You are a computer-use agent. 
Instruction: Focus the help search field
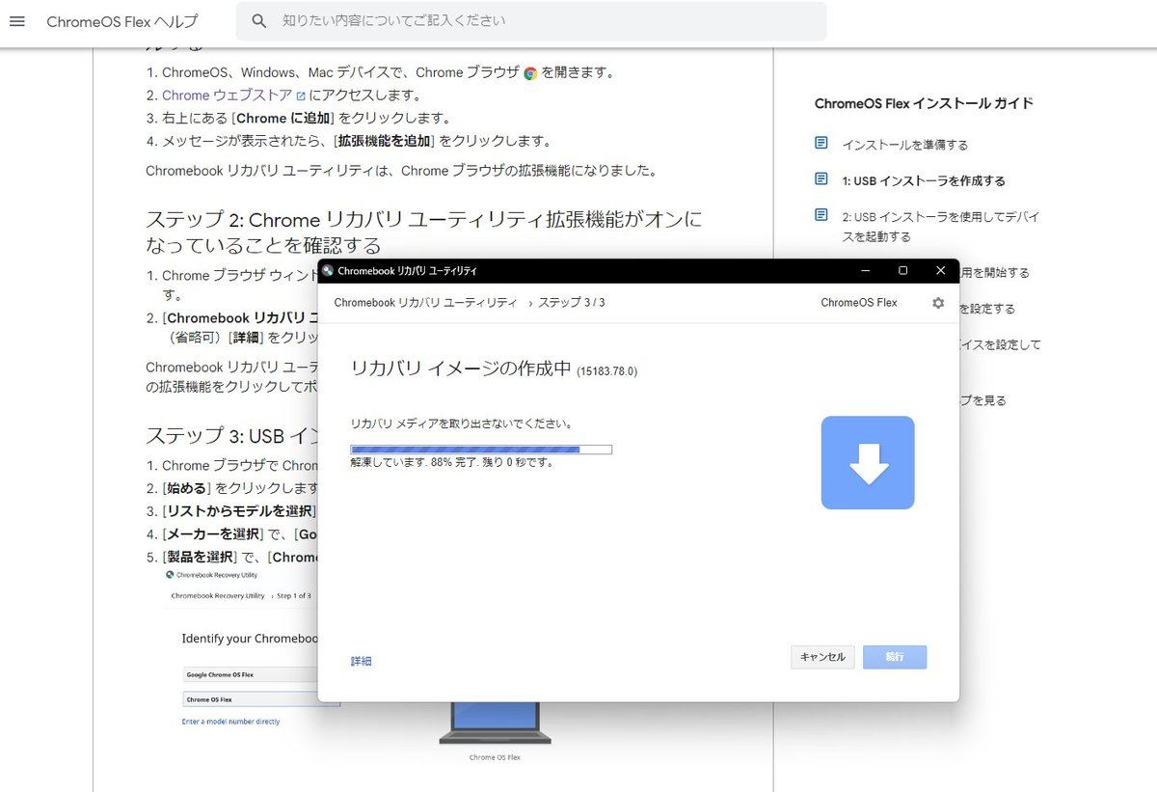531,21
